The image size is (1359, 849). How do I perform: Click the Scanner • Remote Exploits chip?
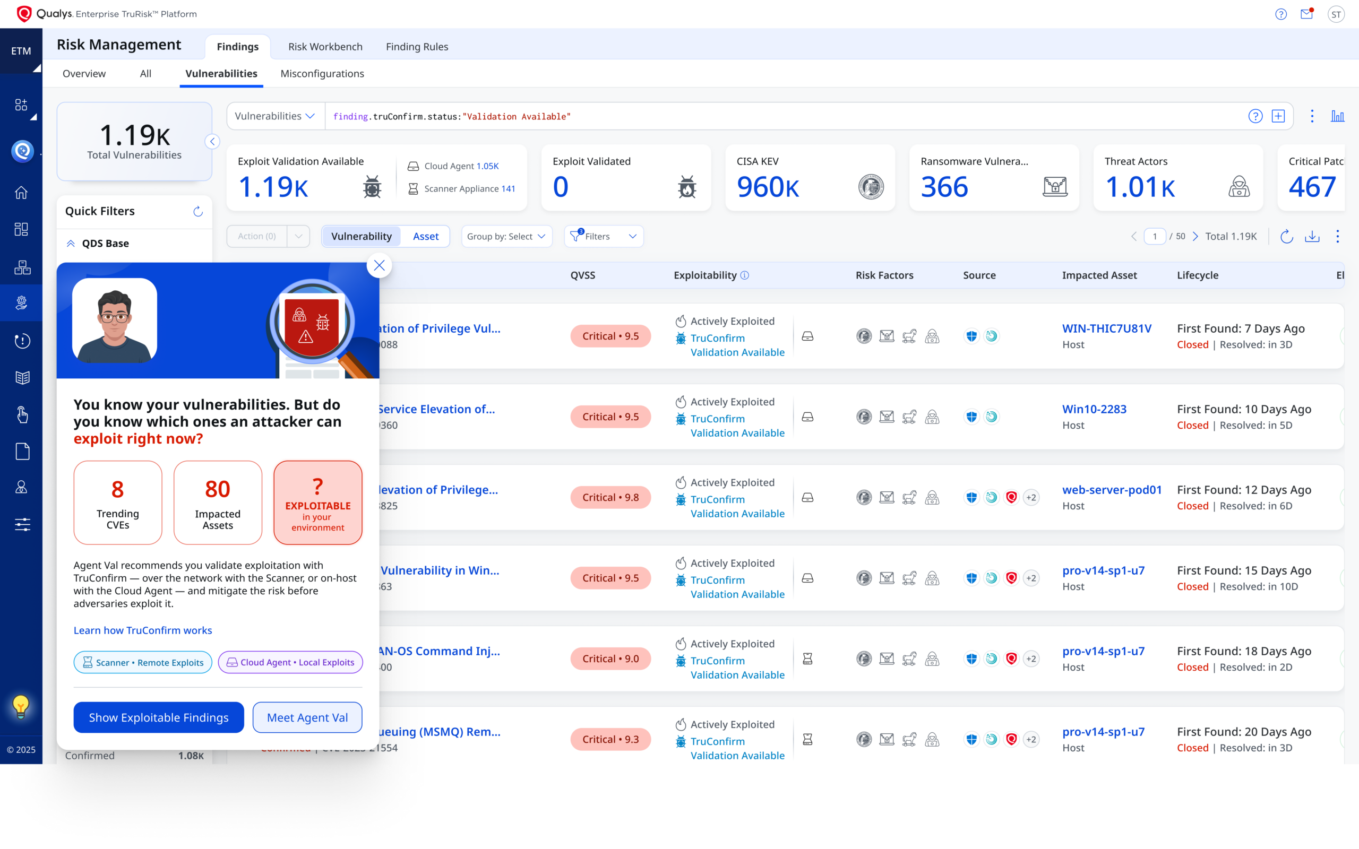click(x=143, y=662)
